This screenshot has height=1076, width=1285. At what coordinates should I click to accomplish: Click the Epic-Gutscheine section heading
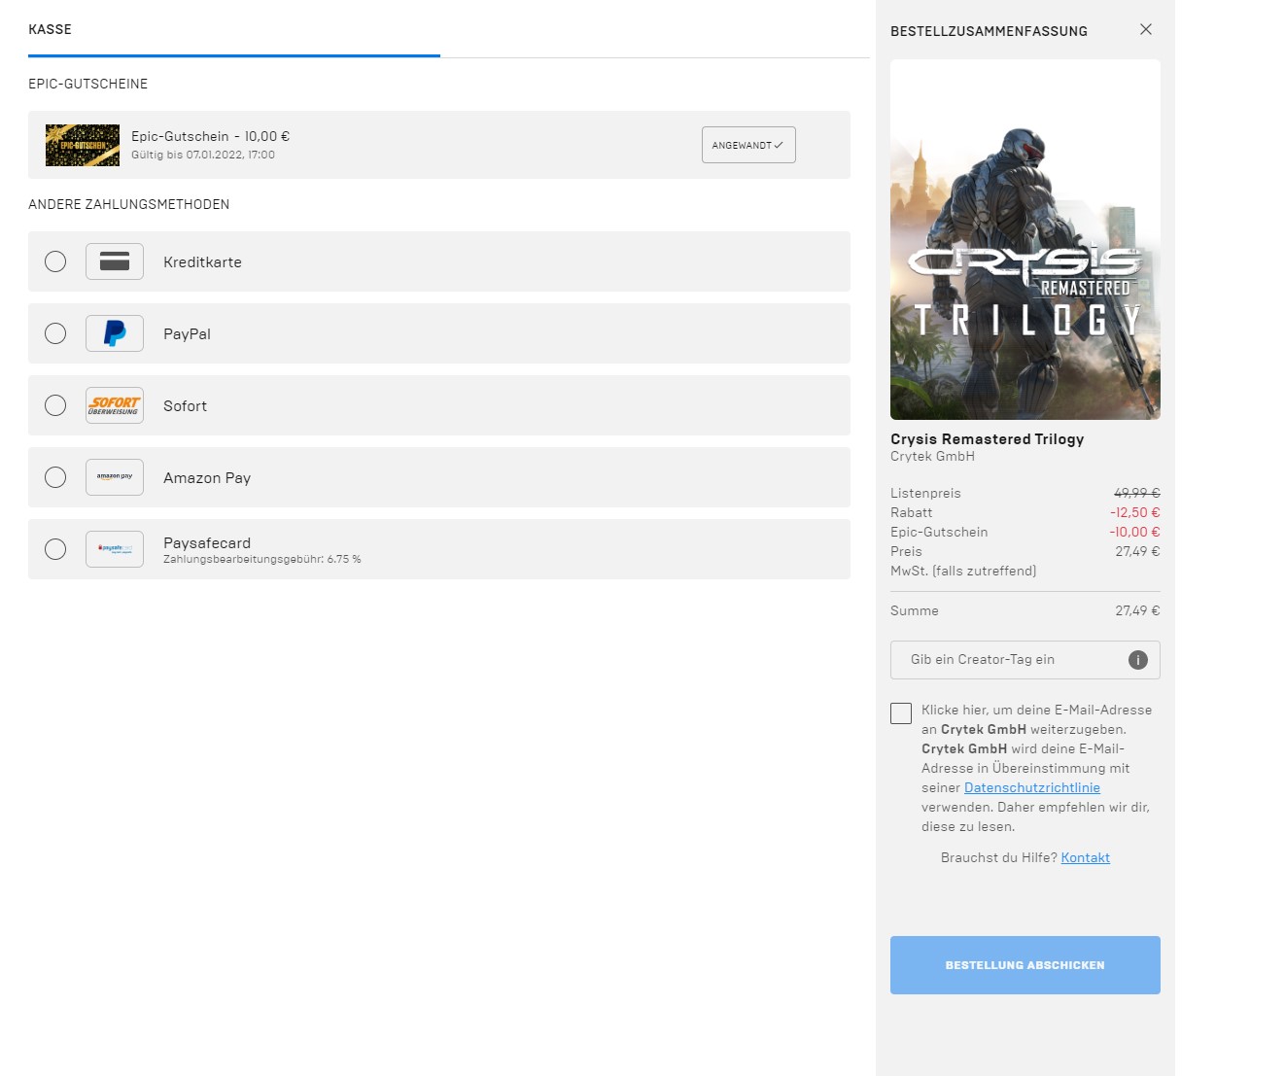(88, 84)
